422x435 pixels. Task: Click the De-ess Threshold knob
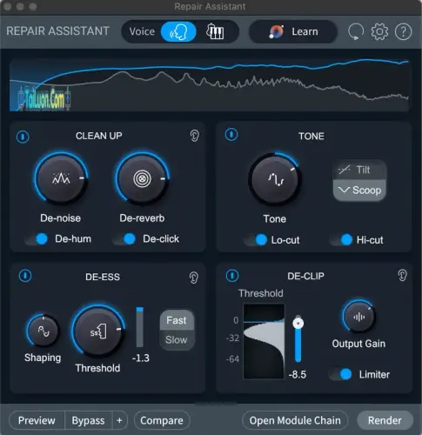click(x=98, y=331)
